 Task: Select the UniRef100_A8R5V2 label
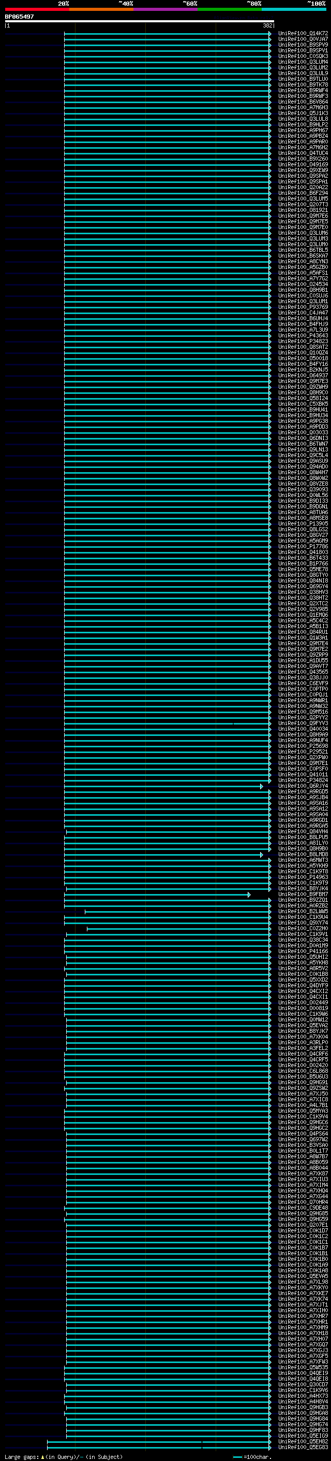(x=303, y=968)
